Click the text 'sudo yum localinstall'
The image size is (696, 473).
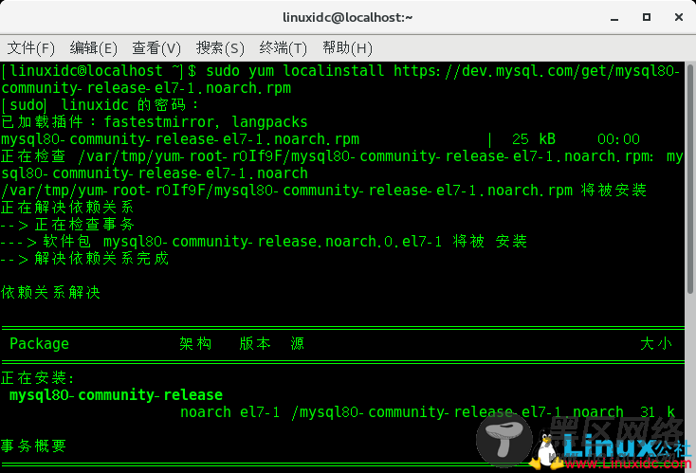[295, 71]
